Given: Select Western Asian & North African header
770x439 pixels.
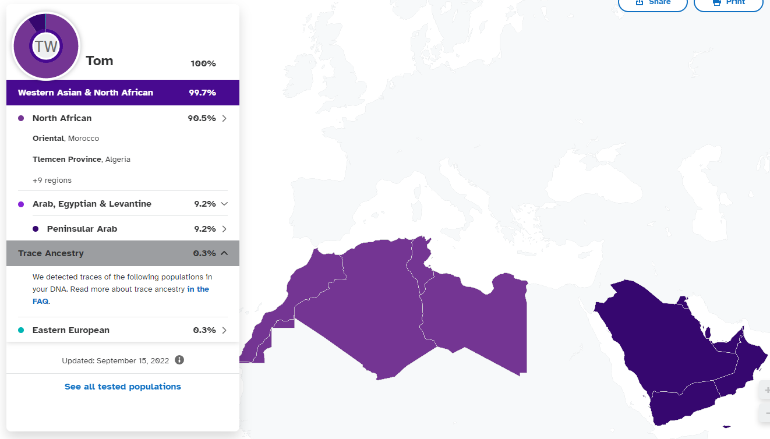Looking at the screenshot, I should tap(123, 93).
